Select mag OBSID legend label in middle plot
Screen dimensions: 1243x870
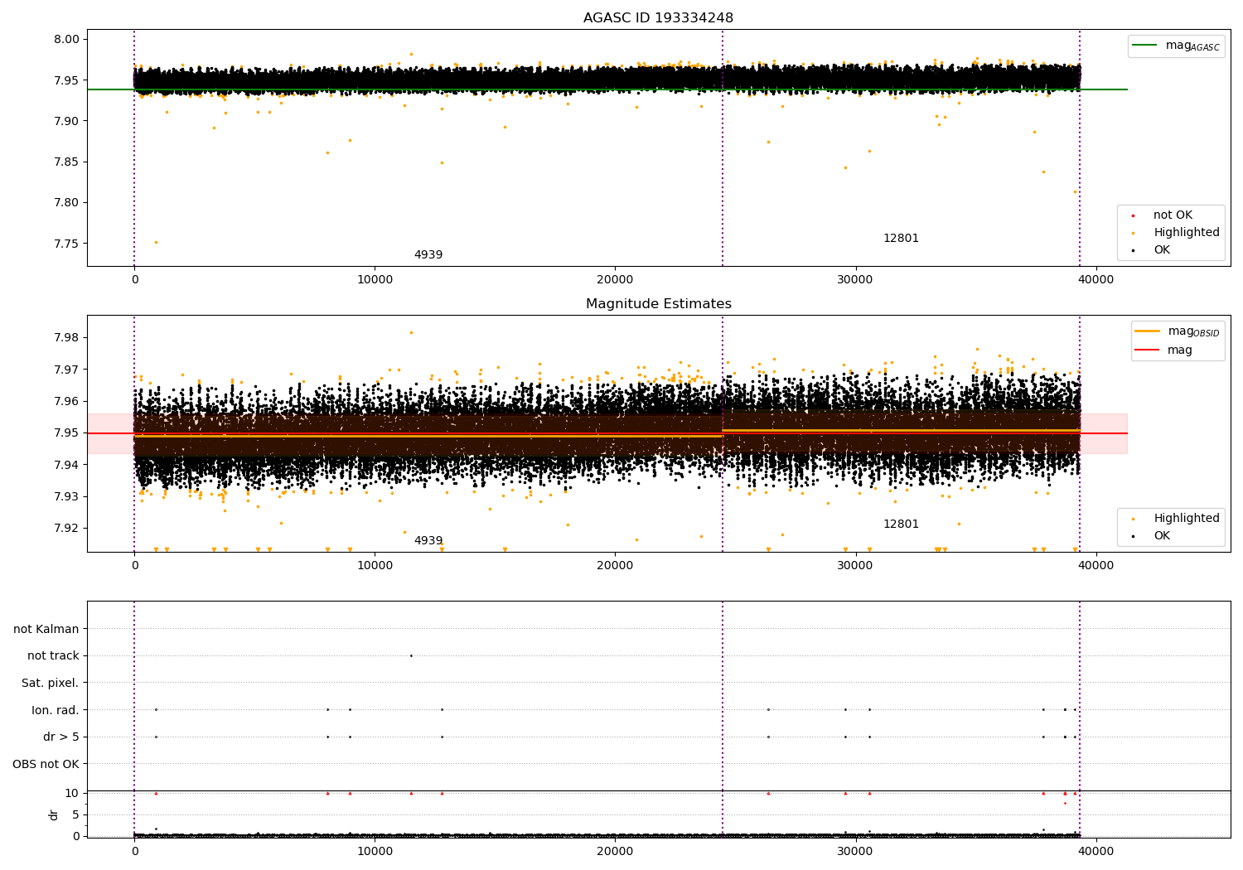click(1193, 331)
